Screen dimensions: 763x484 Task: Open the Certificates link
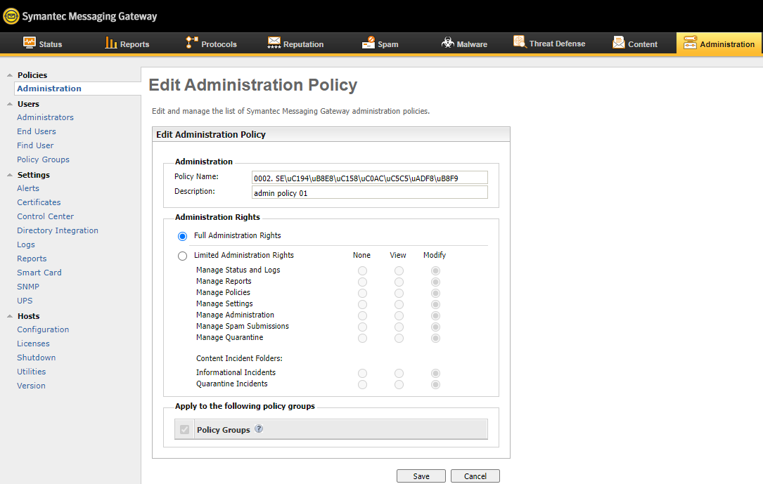pyautogui.click(x=39, y=202)
